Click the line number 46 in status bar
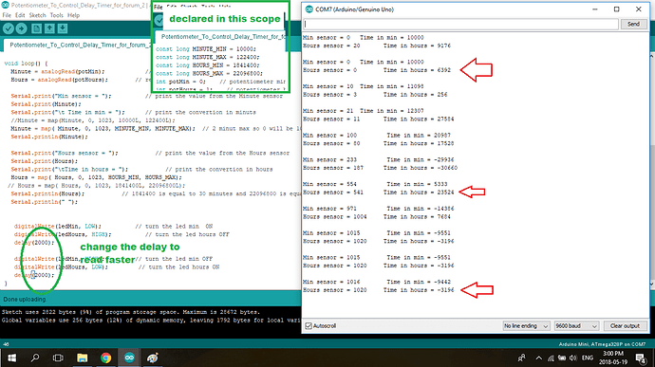The image size is (655, 367). tap(6, 344)
